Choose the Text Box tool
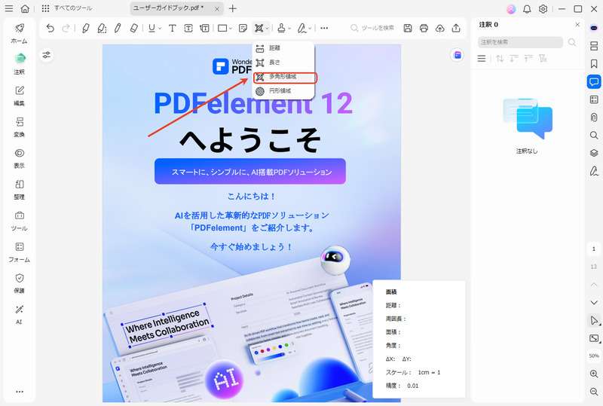 pos(188,28)
